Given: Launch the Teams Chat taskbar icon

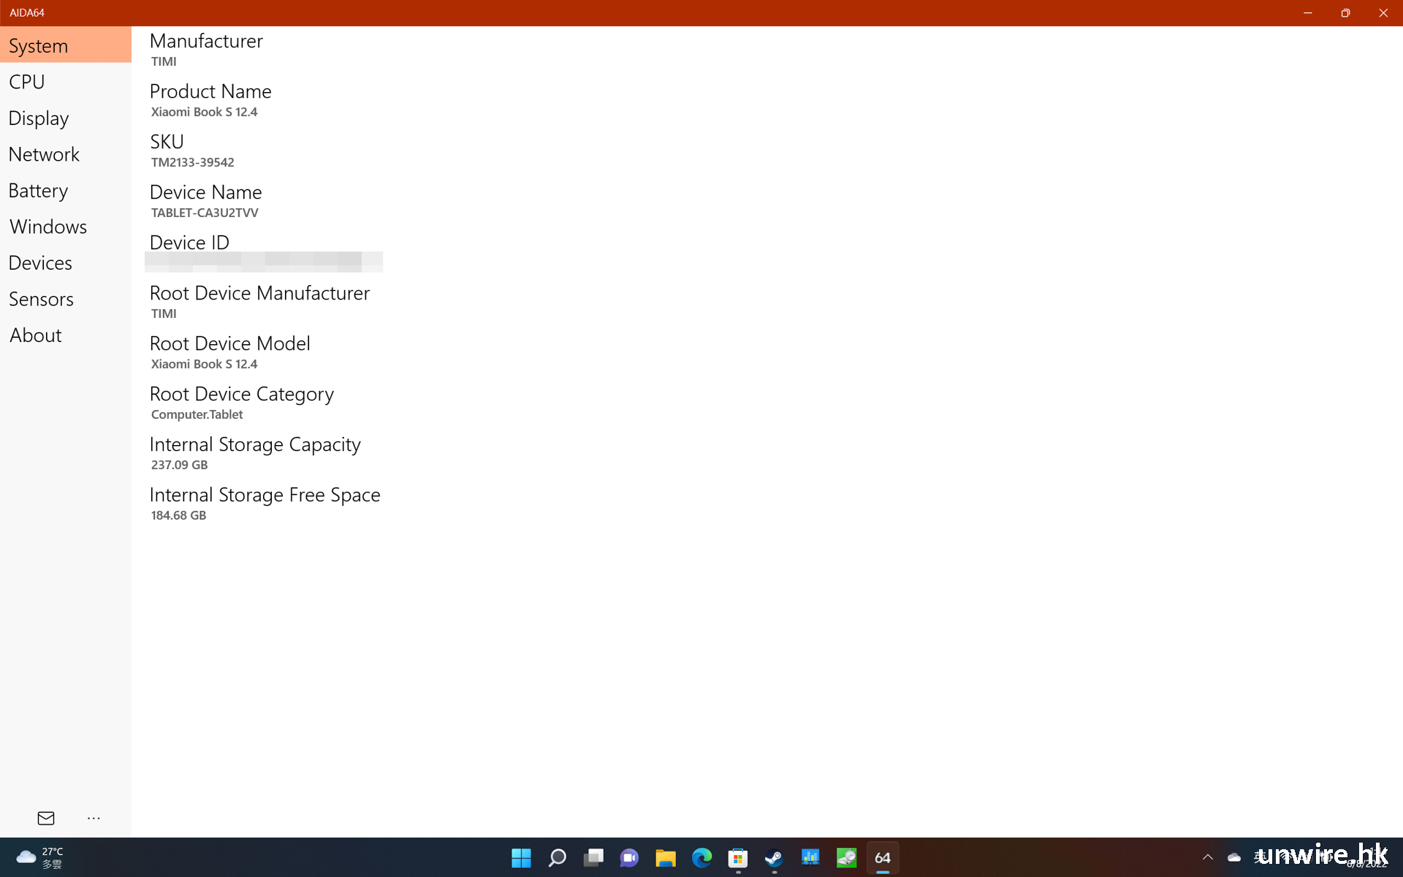Looking at the screenshot, I should (x=629, y=857).
